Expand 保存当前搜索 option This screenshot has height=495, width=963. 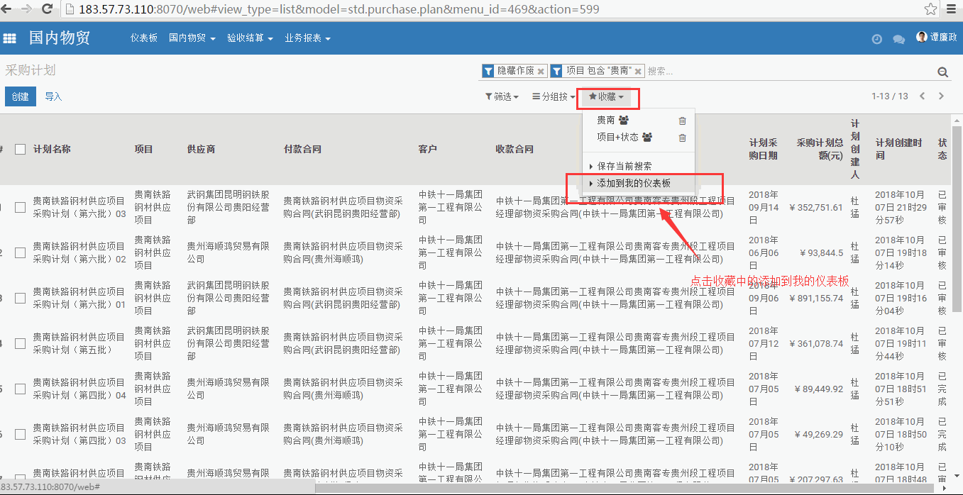pos(624,166)
